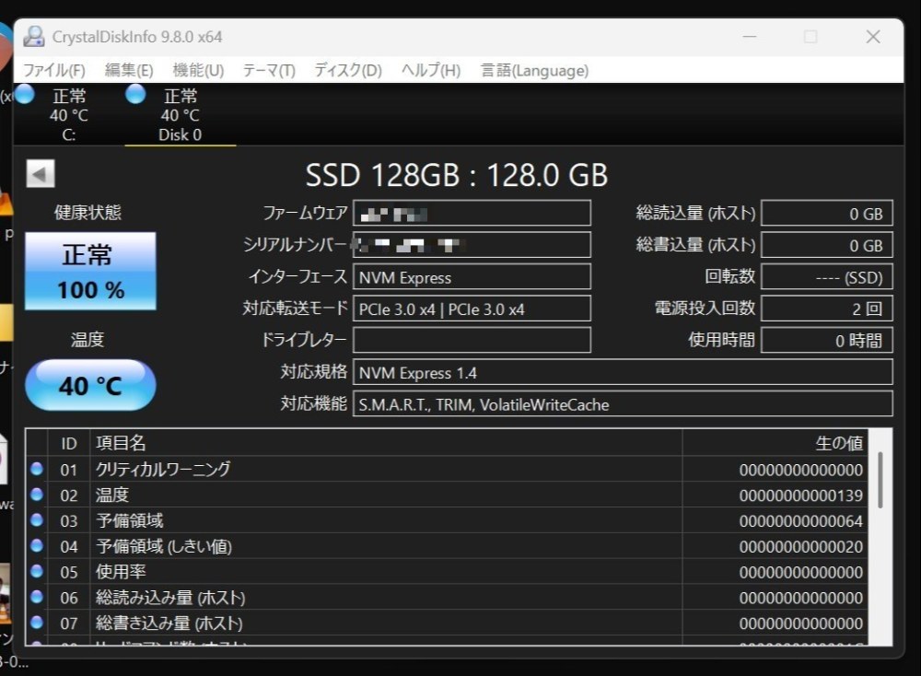Viewport: 921px width, 676px height.
Task: Click the raw value 00000000000020
Action: tap(800, 547)
